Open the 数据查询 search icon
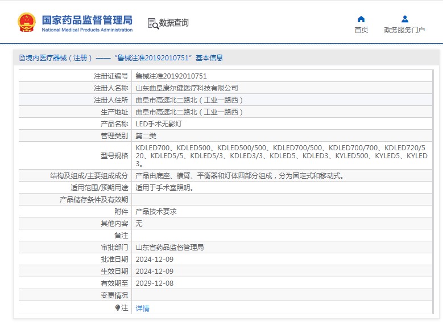This screenshot has width=443, height=329. 153,23
